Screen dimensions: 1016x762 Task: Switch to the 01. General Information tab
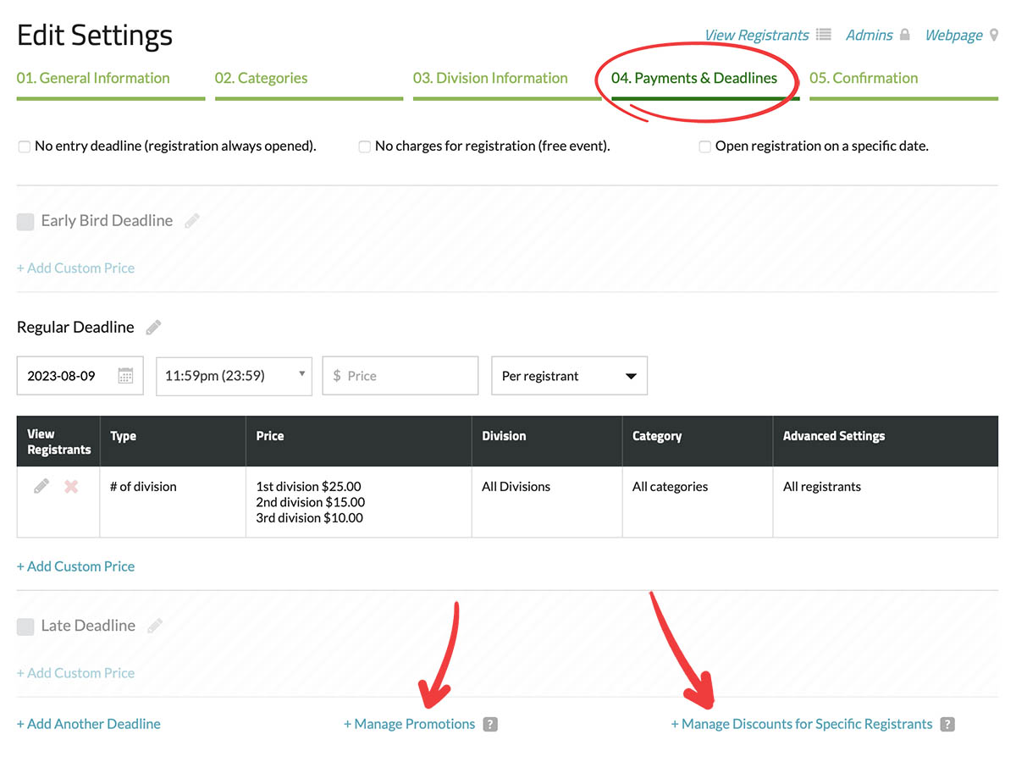93,79
